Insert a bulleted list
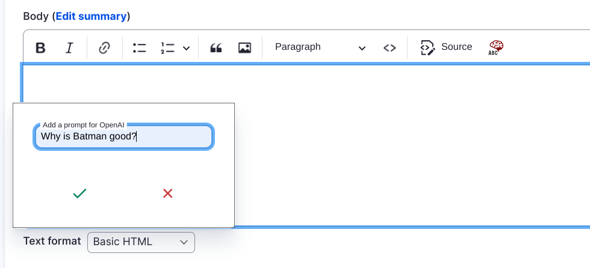 [139, 47]
